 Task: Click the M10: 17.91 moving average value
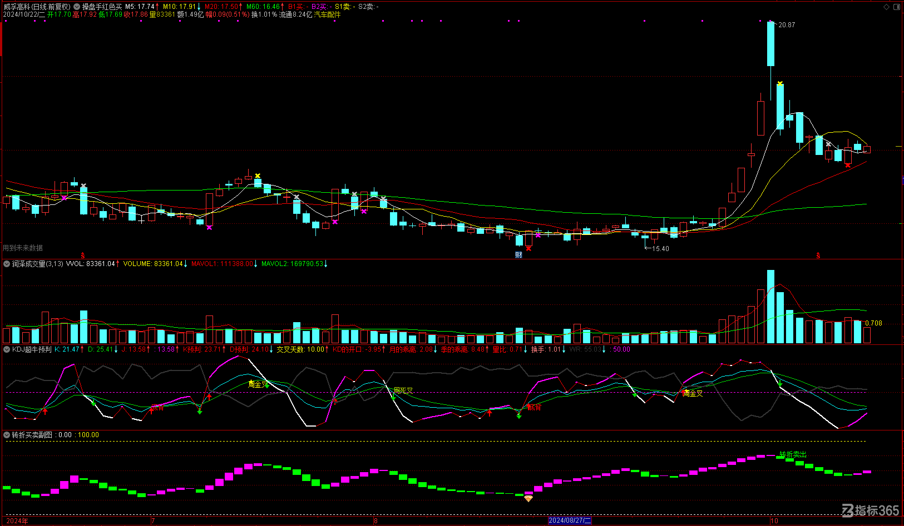pyautogui.click(x=179, y=7)
